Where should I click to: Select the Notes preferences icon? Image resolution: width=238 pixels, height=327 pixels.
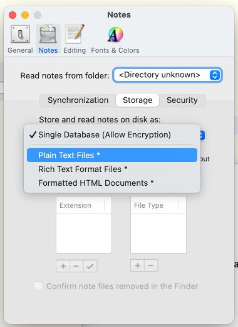(48, 39)
